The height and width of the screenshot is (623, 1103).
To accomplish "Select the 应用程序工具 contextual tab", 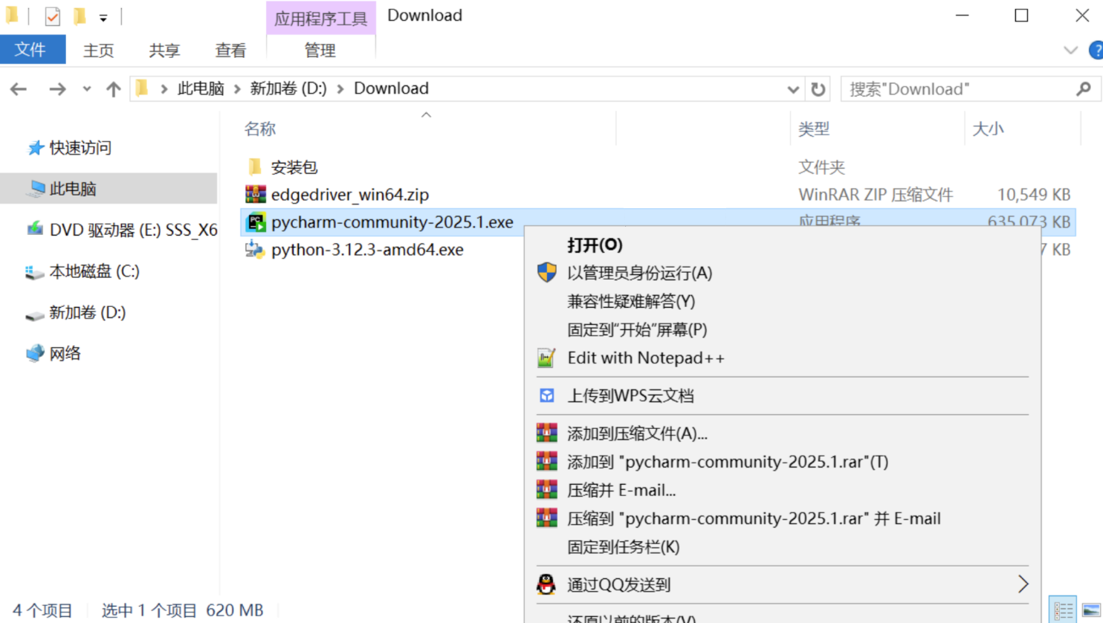I will 320,19.
